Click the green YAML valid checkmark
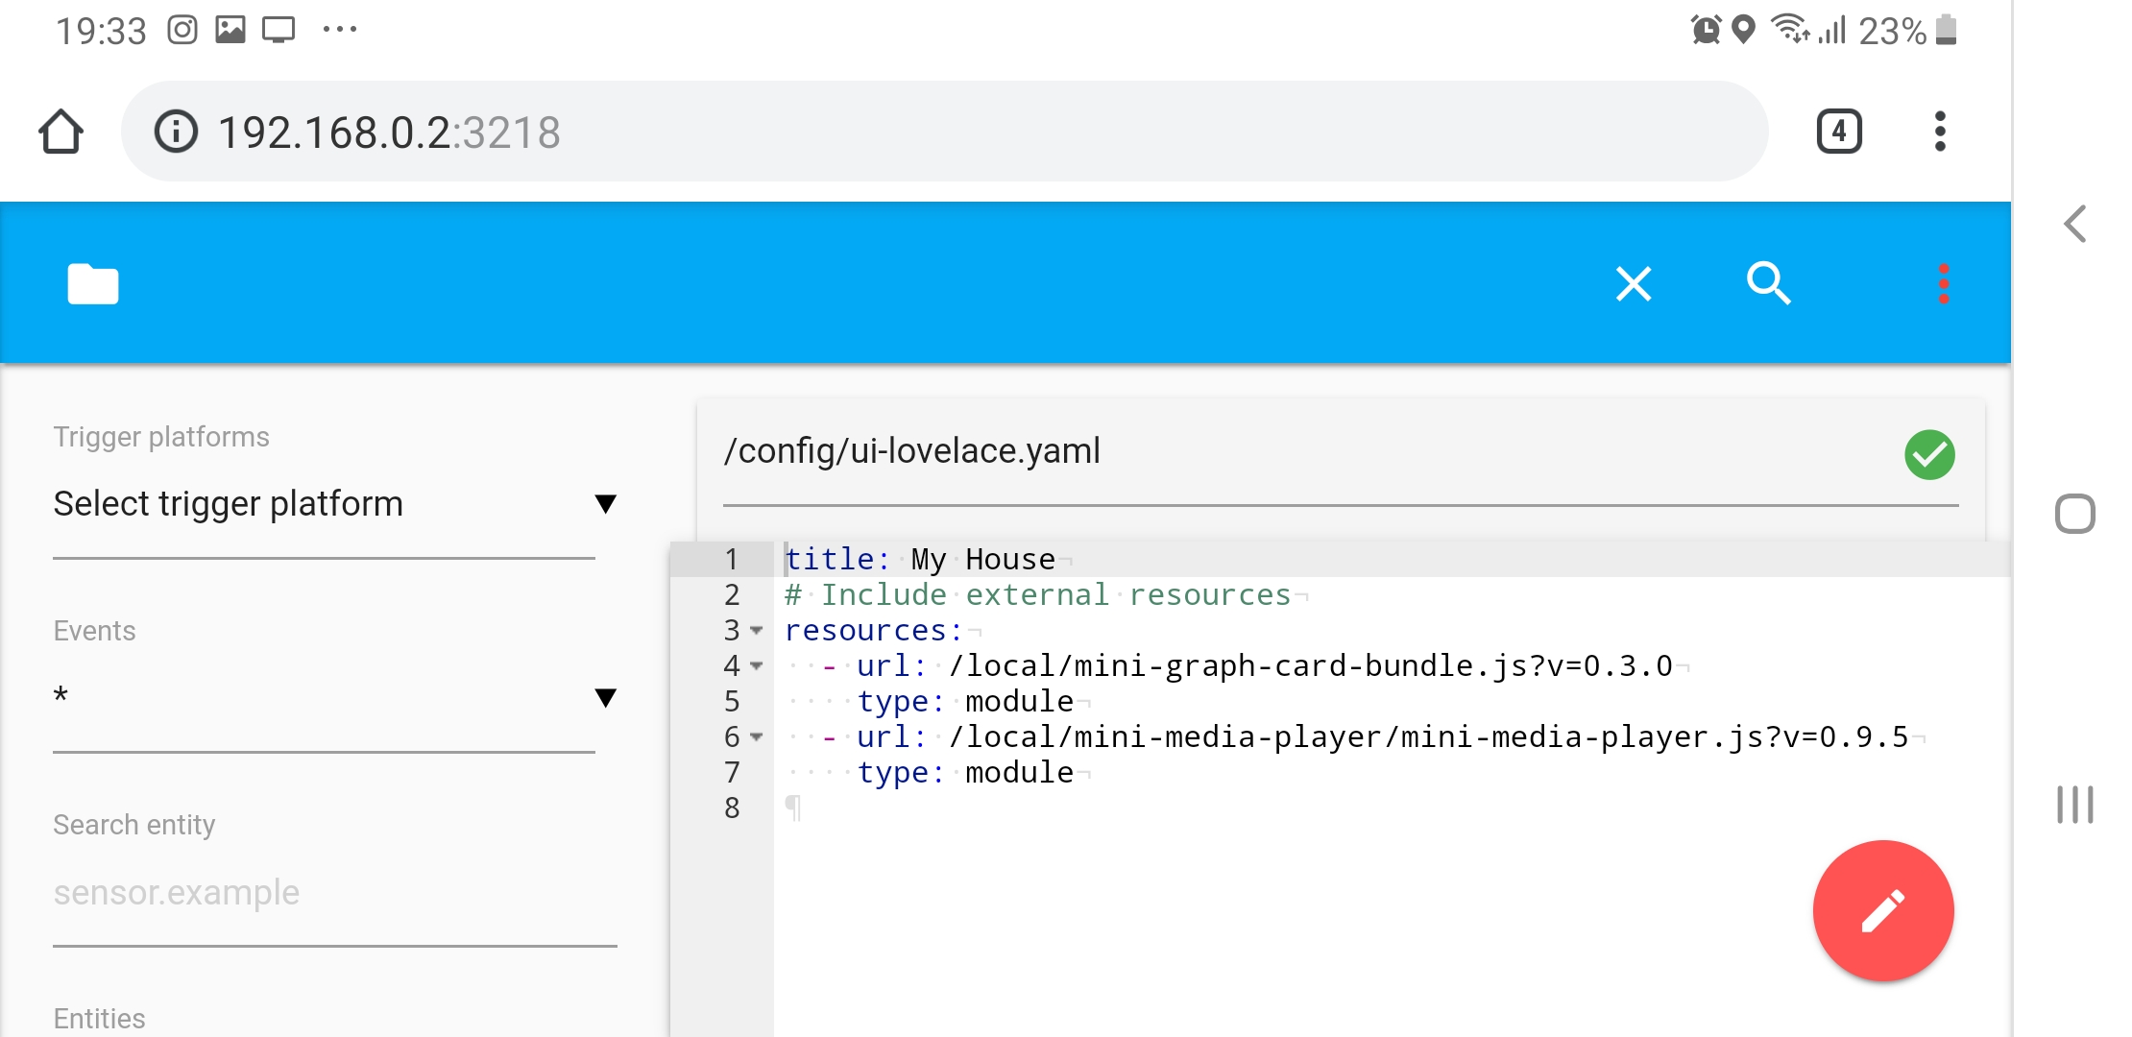This screenshot has height=1037, width=2132. click(x=1929, y=454)
